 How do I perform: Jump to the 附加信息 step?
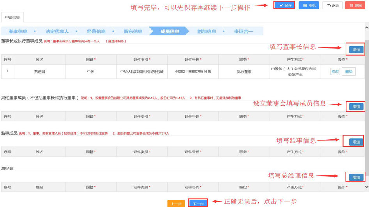click(206, 32)
